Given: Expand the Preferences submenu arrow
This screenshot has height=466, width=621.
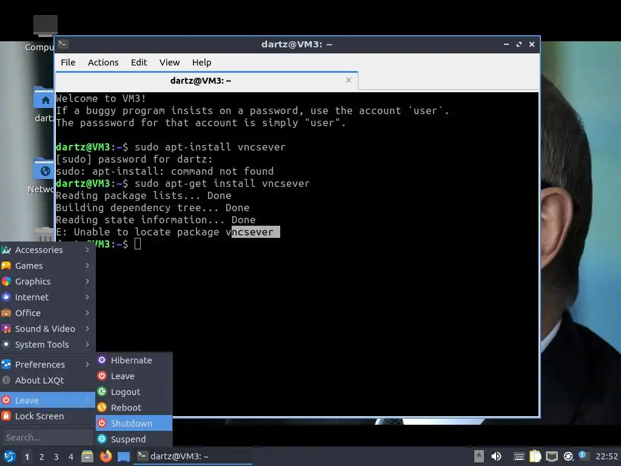Looking at the screenshot, I should [x=87, y=364].
